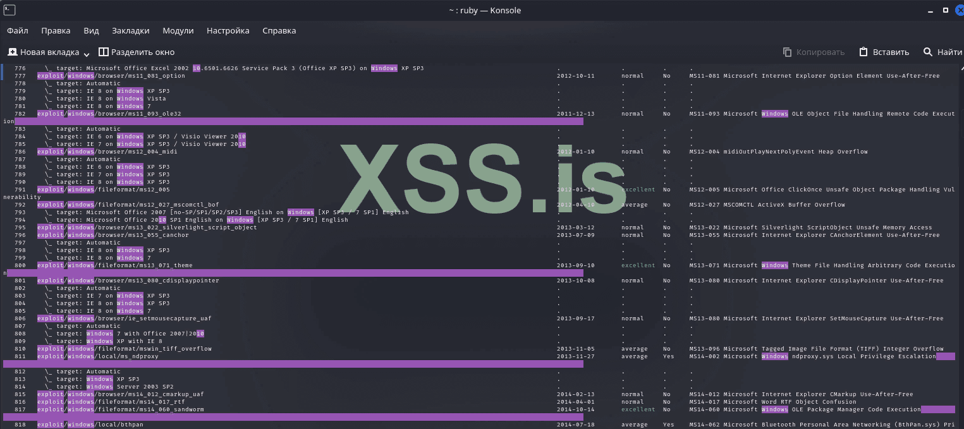Click Yes in the ms_ndproxy row
This screenshot has height=429, width=964.
[x=669, y=356]
